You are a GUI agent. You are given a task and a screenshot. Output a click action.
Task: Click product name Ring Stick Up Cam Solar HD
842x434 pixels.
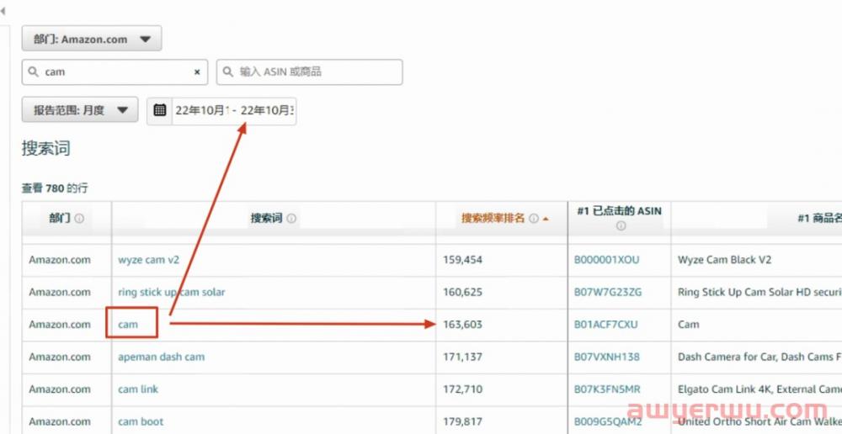coord(759,293)
